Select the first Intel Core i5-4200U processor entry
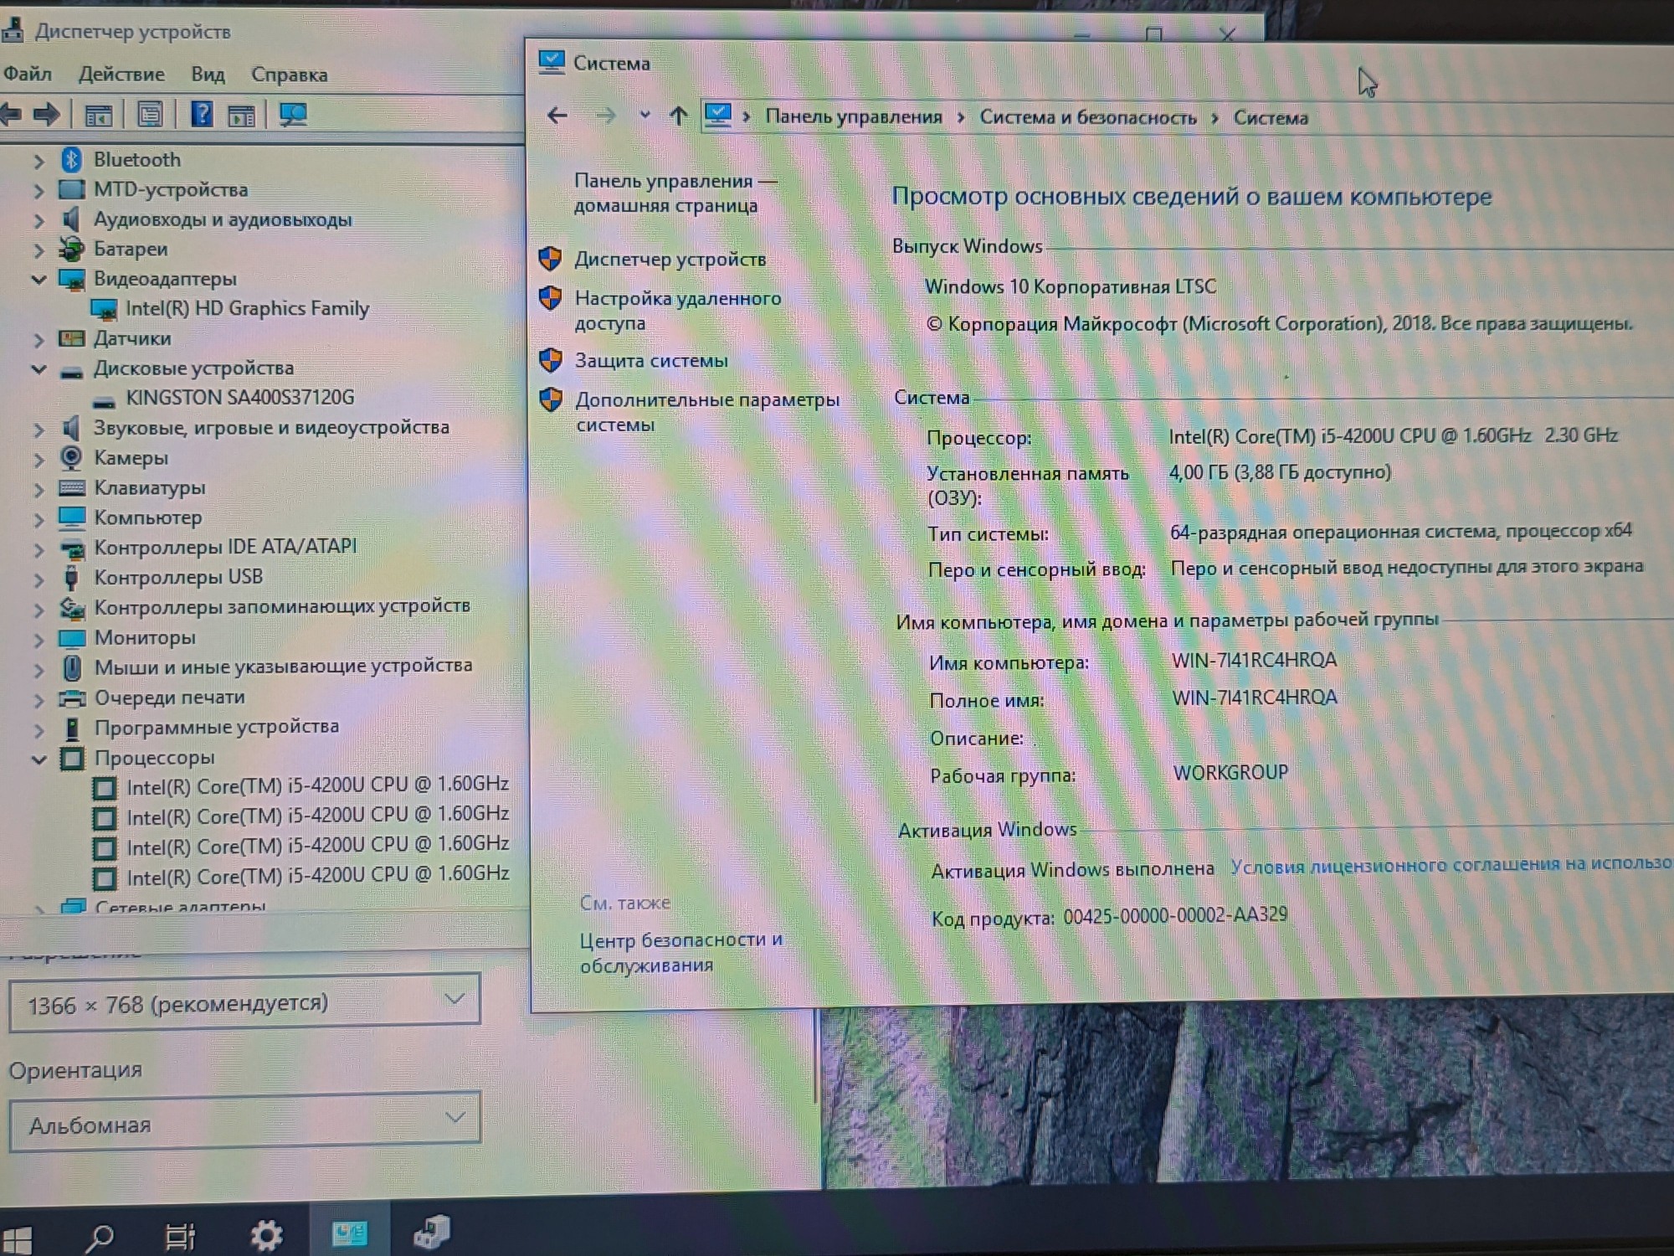Viewport: 1674px width, 1256px height. 317,785
